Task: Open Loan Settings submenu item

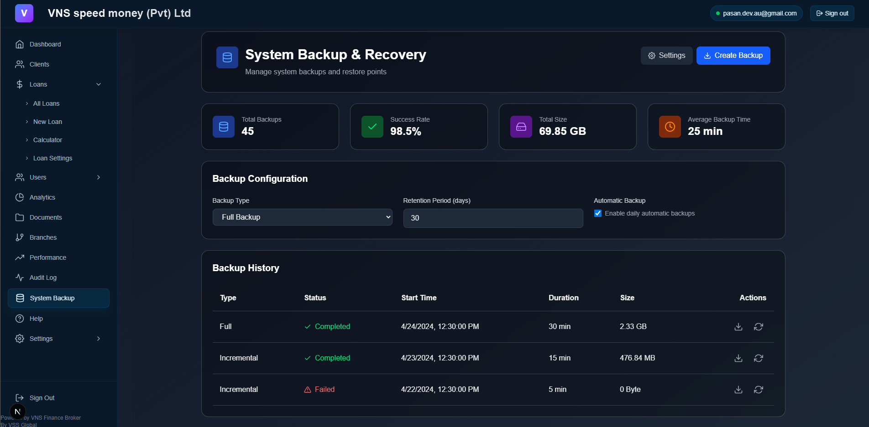Action: [x=52, y=158]
